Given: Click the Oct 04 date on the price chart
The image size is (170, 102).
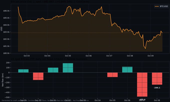Looking at the screenshot, I should [47, 56].
